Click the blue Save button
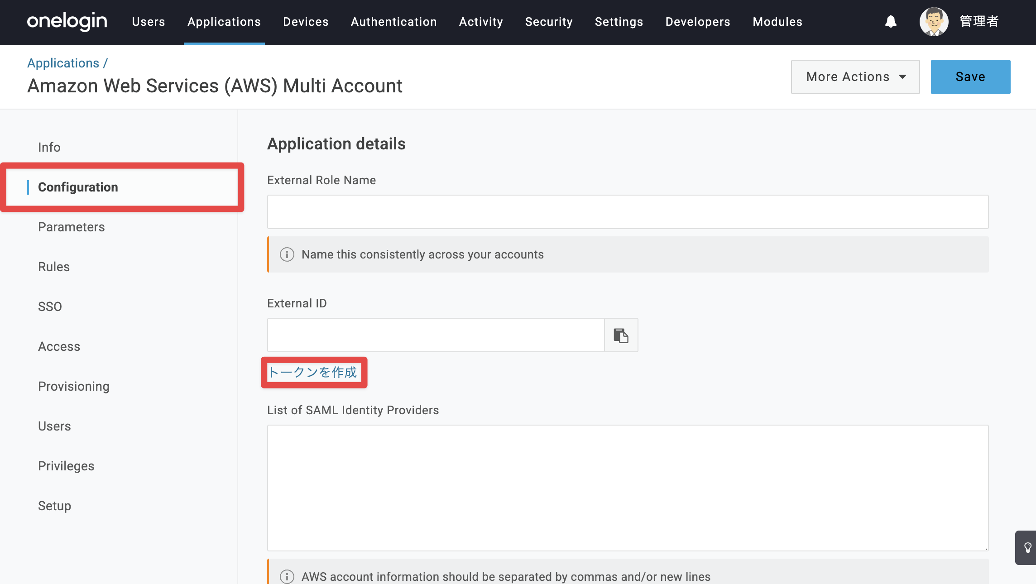 coord(970,77)
